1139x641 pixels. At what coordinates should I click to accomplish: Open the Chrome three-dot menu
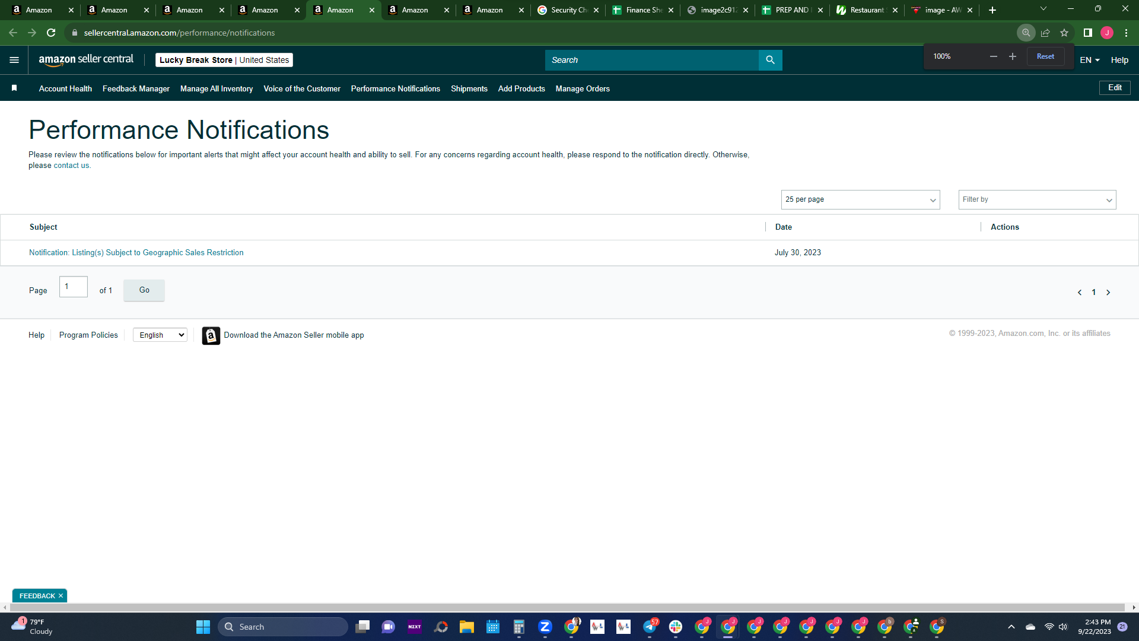coord(1126,33)
